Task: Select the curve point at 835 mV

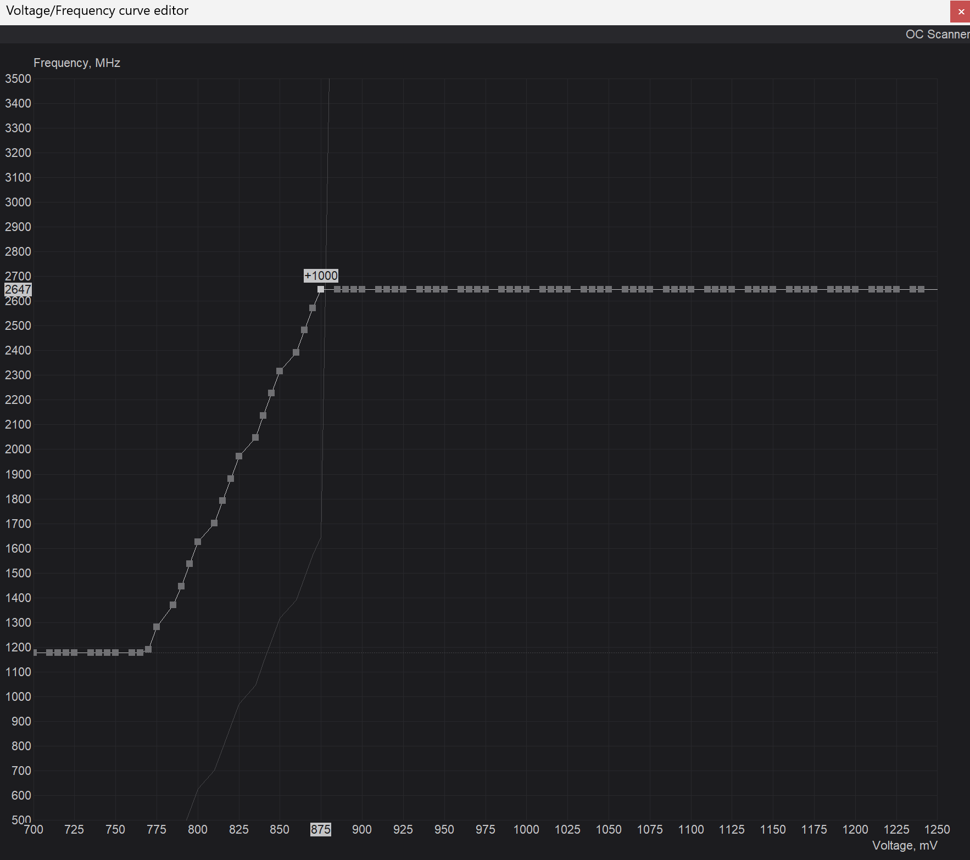Action: pyautogui.click(x=255, y=437)
